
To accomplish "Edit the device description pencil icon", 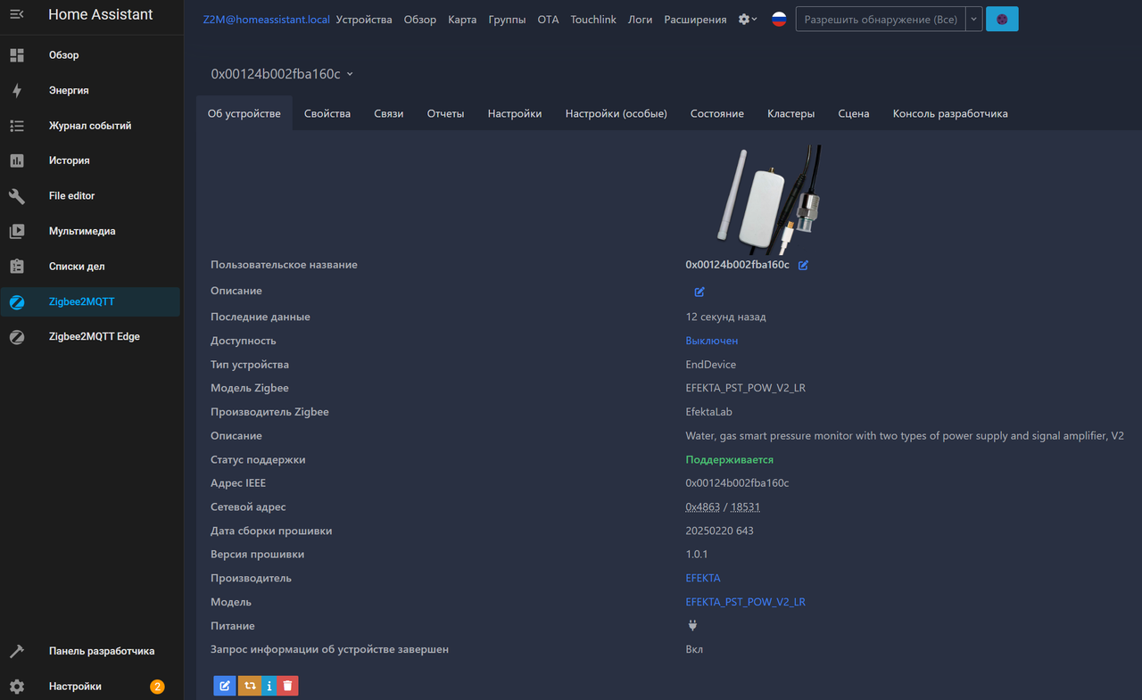I will (699, 292).
